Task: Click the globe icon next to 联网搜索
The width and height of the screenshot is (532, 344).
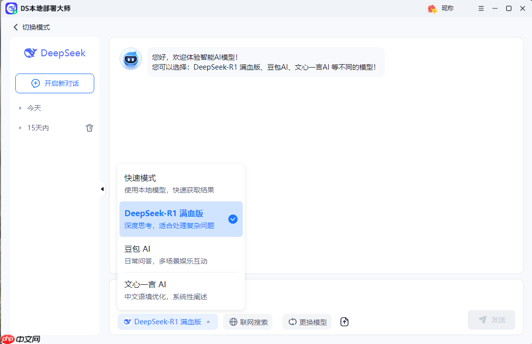Action: tap(232, 322)
